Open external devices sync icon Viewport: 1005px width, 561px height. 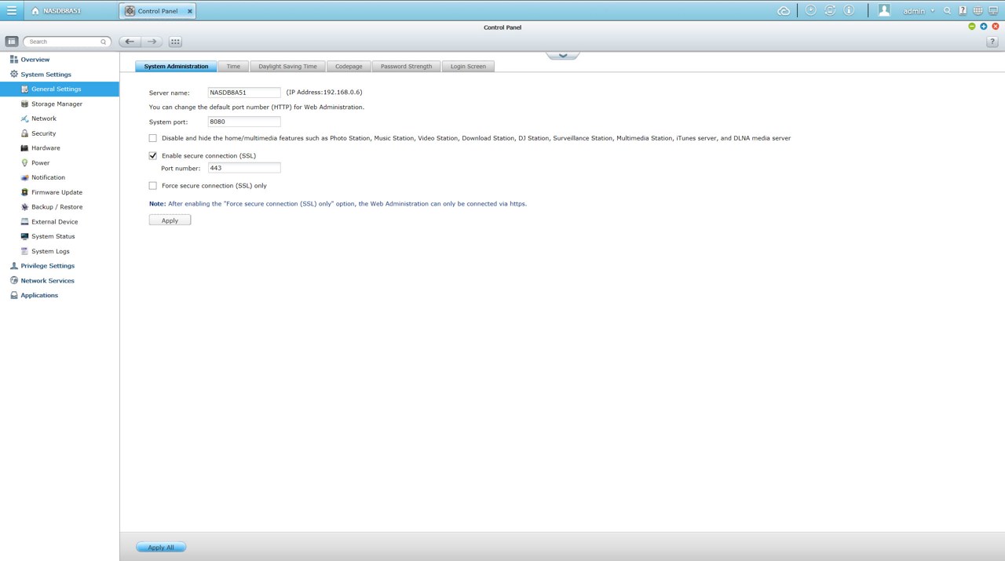click(829, 10)
